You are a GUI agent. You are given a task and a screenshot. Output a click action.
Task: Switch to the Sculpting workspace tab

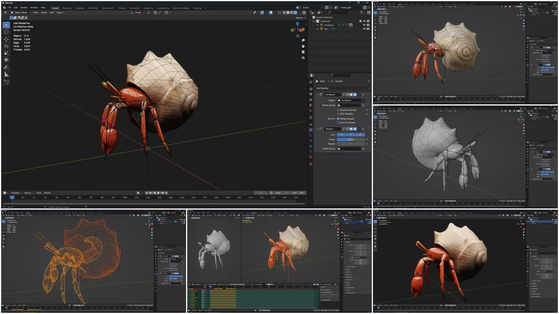79,8
